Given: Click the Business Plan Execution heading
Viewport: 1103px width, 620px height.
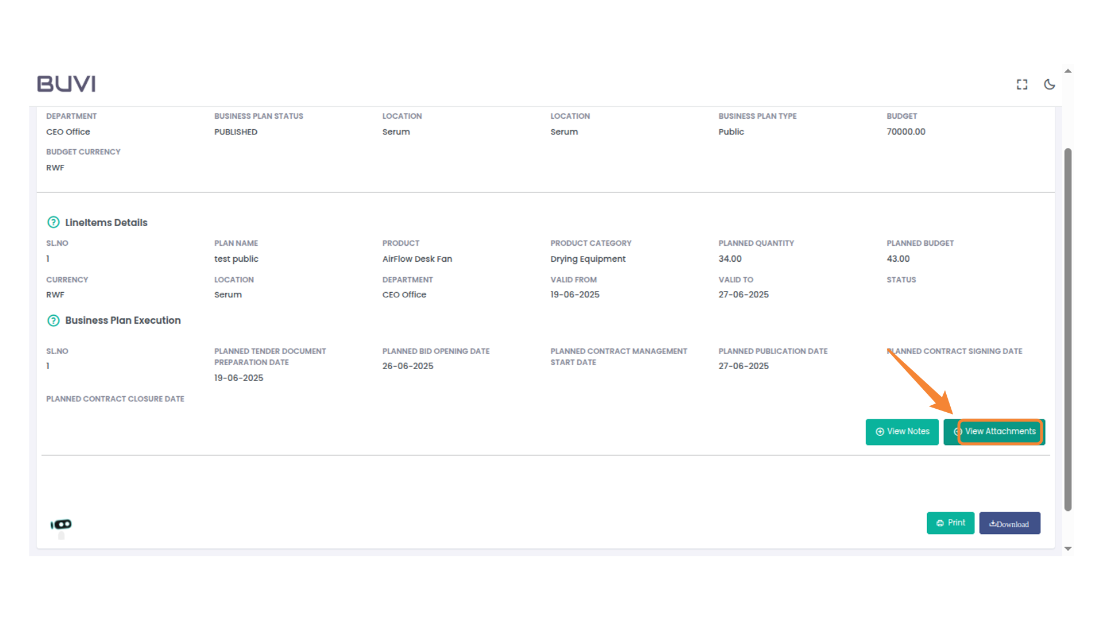Looking at the screenshot, I should tap(123, 320).
